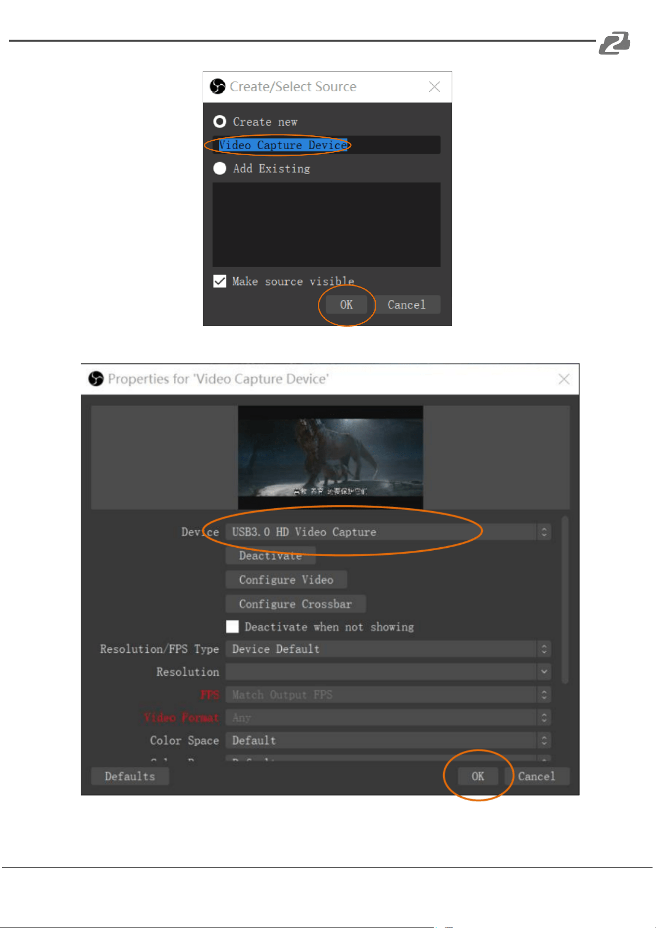The image size is (656, 928).
Task: Click the Deactivate button
Action: point(270,556)
